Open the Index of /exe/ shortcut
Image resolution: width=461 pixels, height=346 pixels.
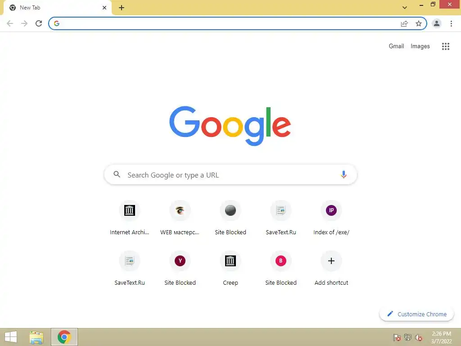click(x=331, y=218)
